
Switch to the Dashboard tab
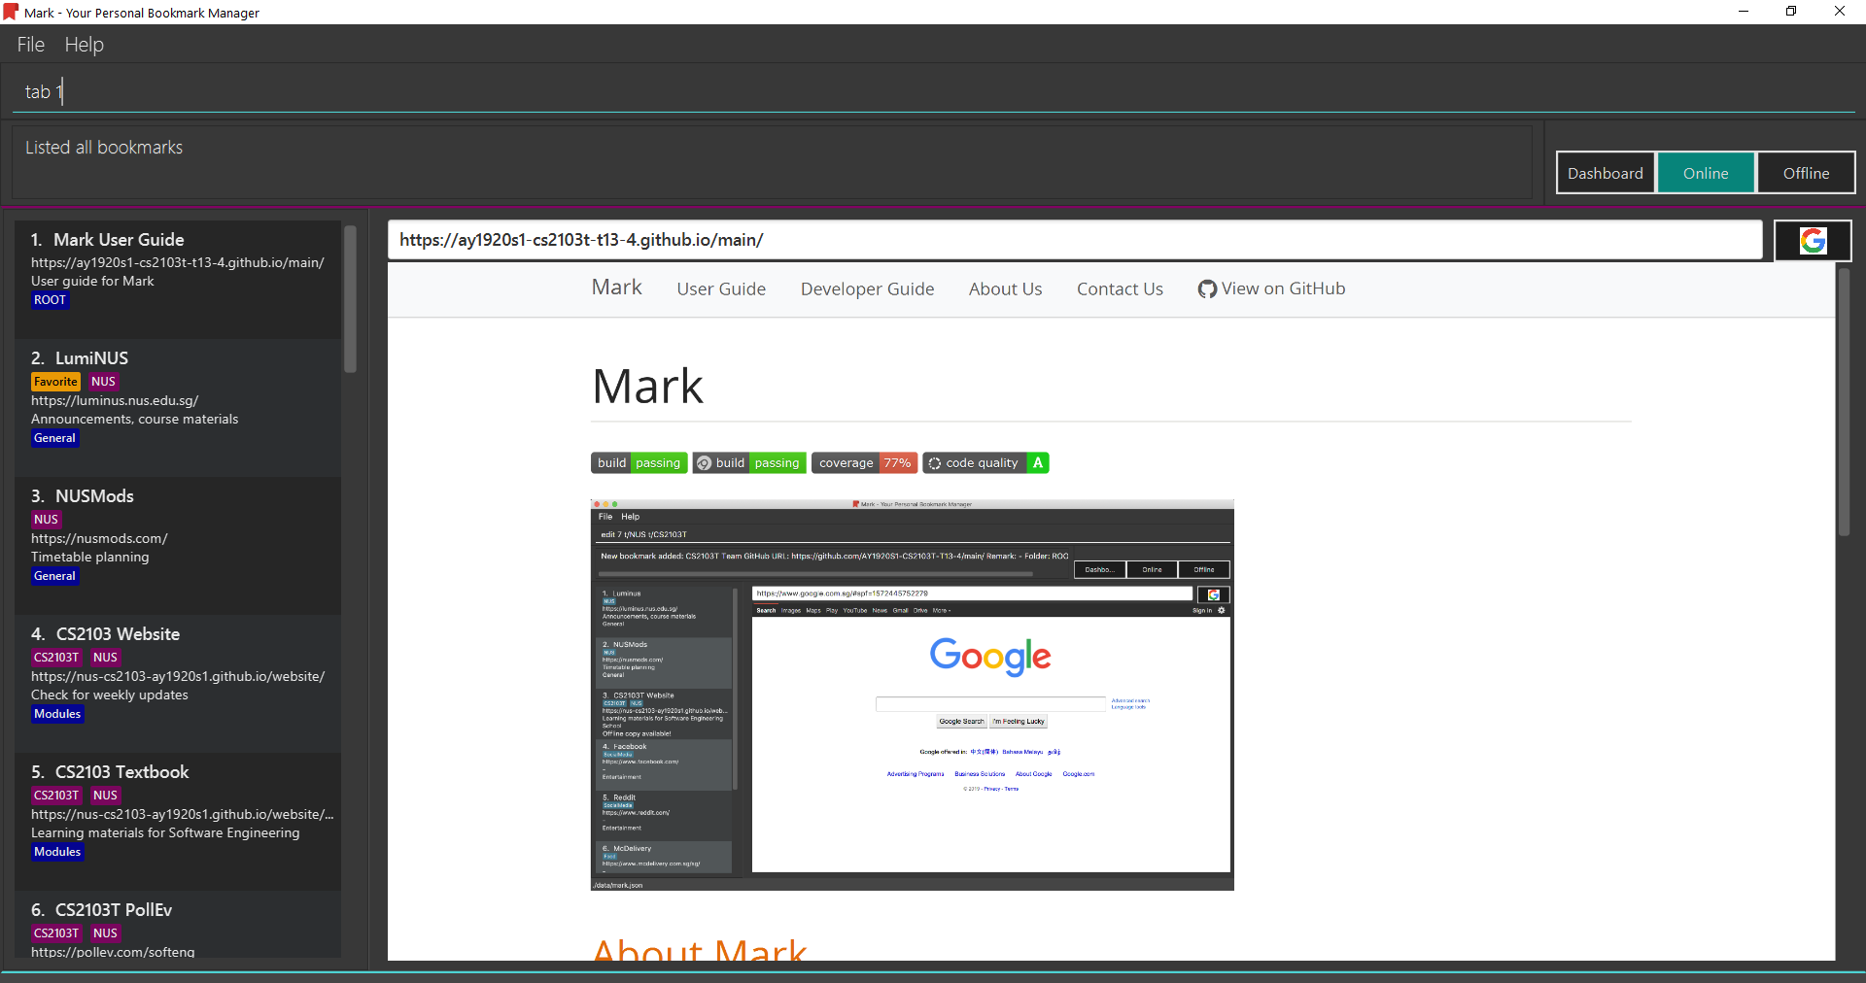tap(1606, 173)
